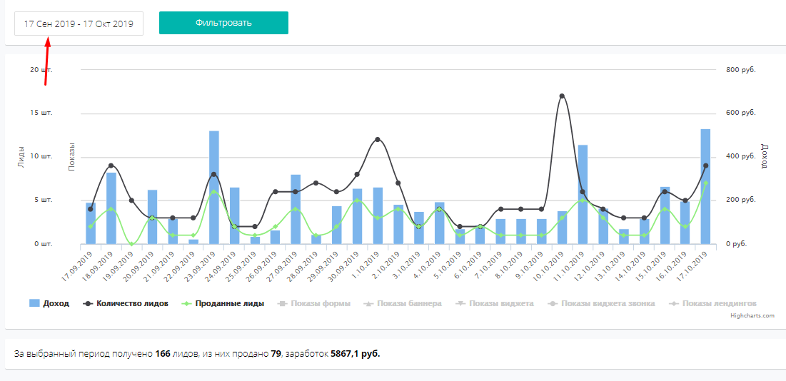Viewport: 786px width, 381px height.
Task: Click the Показы баннера triangle legend marker
Action: coord(369,303)
